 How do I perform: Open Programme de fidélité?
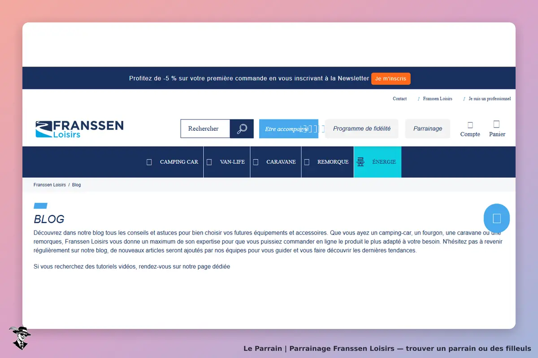[361, 129]
